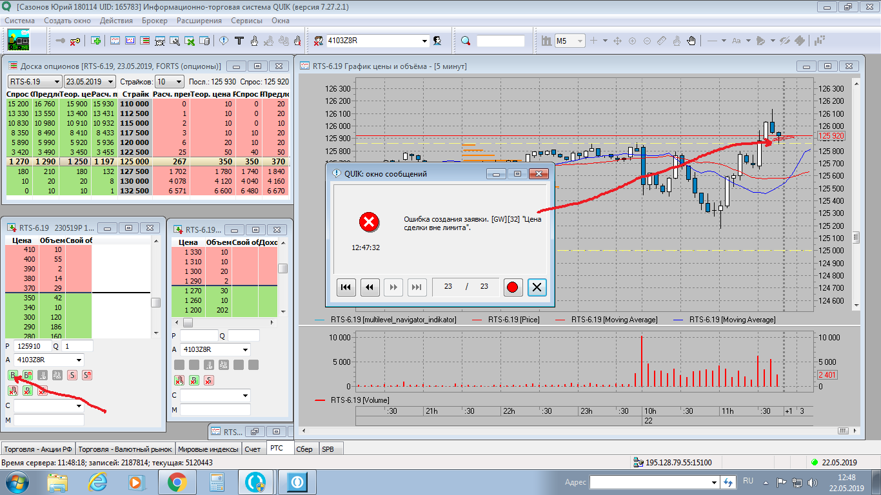Image resolution: width=881 pixels, height=495 pixels.
Task: Switch to Торговля - Валютный рынок tab
Action: [125, 449]
